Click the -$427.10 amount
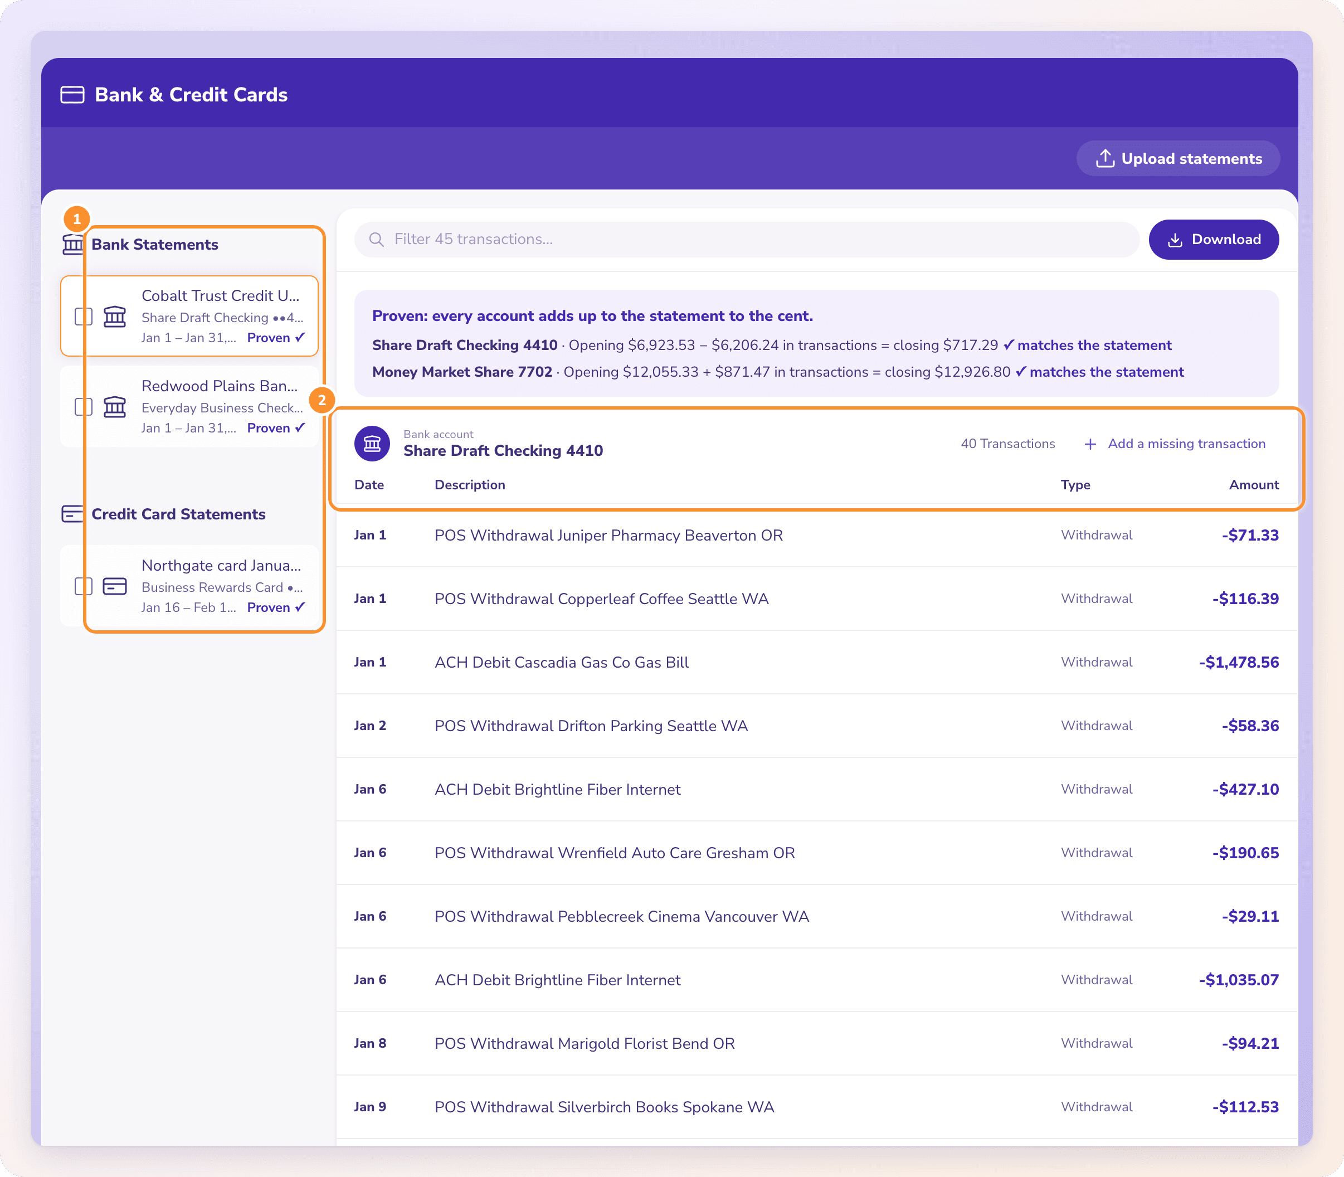1344x1177 pixels. point(1245,790)
